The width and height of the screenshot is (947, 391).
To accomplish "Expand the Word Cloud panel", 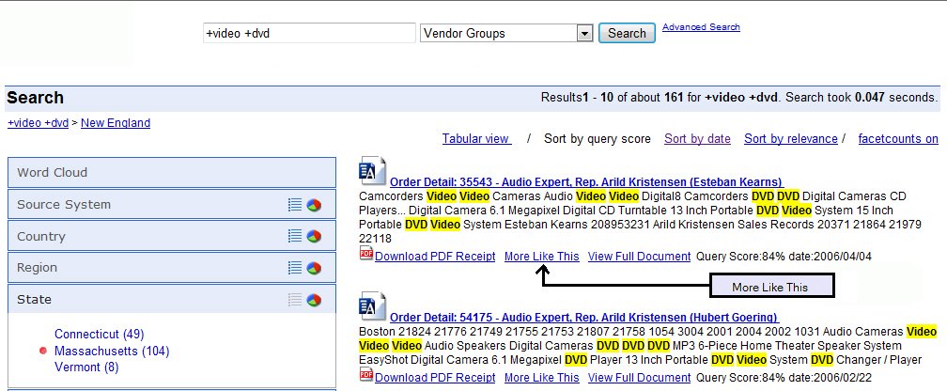I will pyautogui.click(x=172, y=172).
